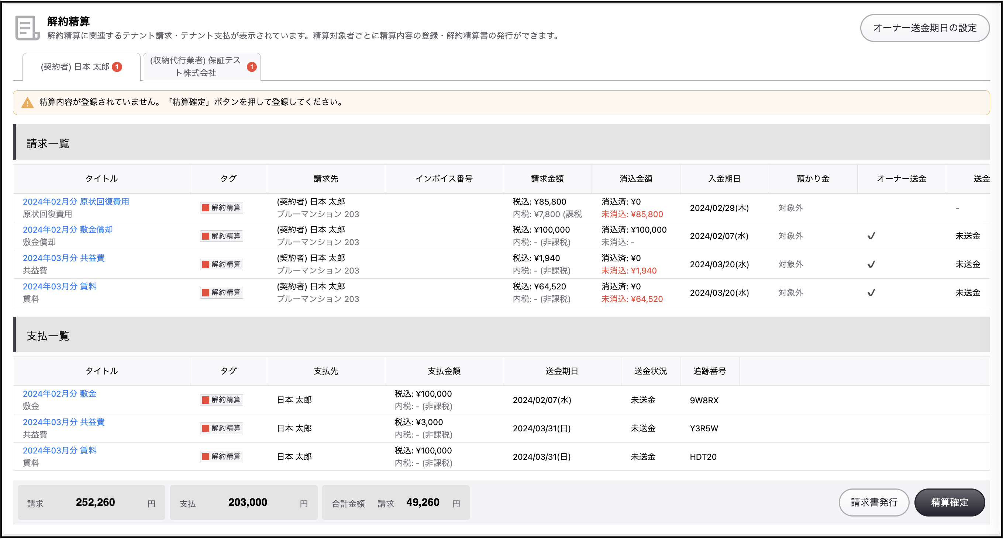Click 合計金額 49,260 box
1003x539 pixels.
396,503
